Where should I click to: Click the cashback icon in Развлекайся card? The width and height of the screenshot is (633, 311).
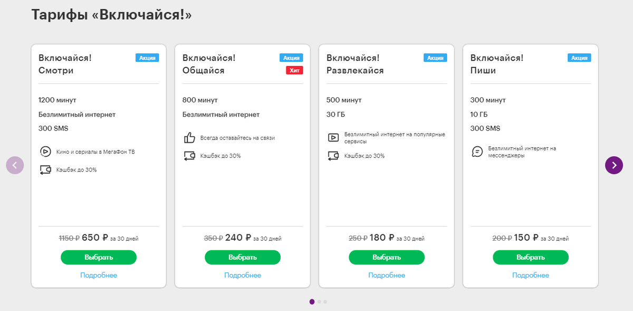point(333,156)
